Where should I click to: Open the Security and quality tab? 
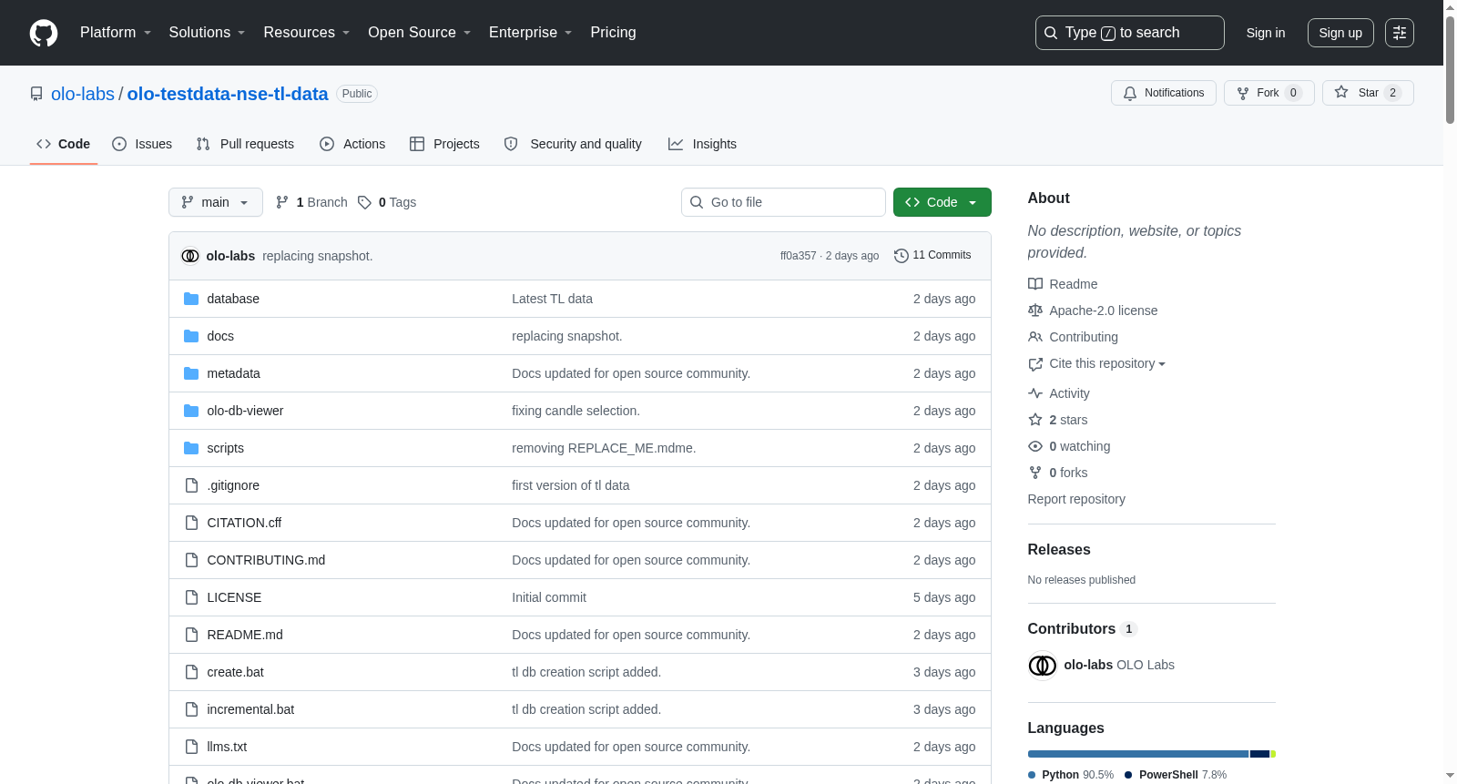(x=573, y=144)
